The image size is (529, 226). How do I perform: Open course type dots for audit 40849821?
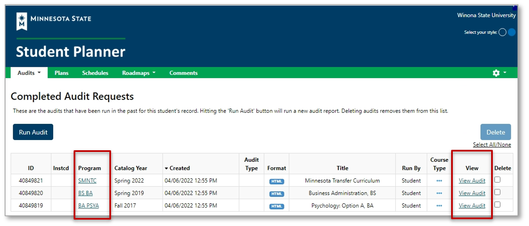[439, 181]
